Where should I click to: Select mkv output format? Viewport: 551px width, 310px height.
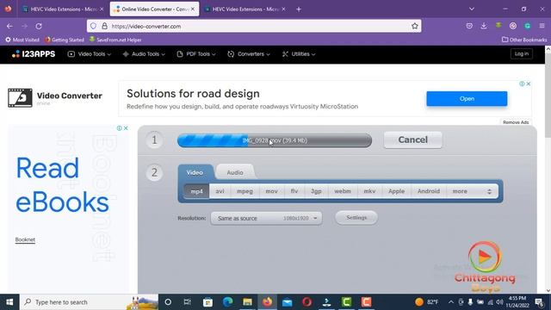point(369,191)
